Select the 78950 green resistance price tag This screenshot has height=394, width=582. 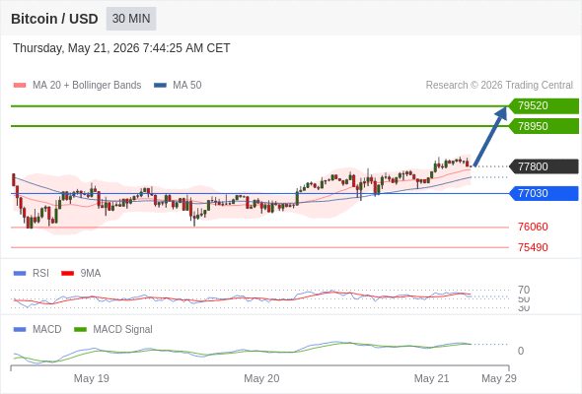click(544, 126)
